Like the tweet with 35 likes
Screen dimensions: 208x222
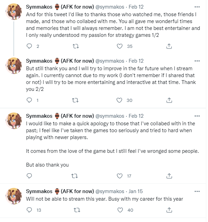click(x=119, y=46)
